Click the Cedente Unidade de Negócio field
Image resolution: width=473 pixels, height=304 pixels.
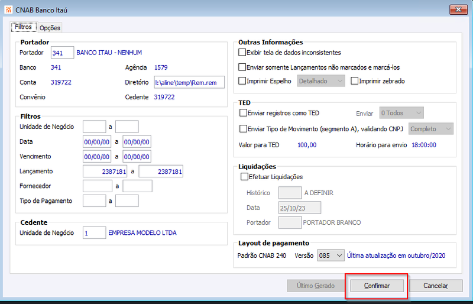[x=95, y=233]
